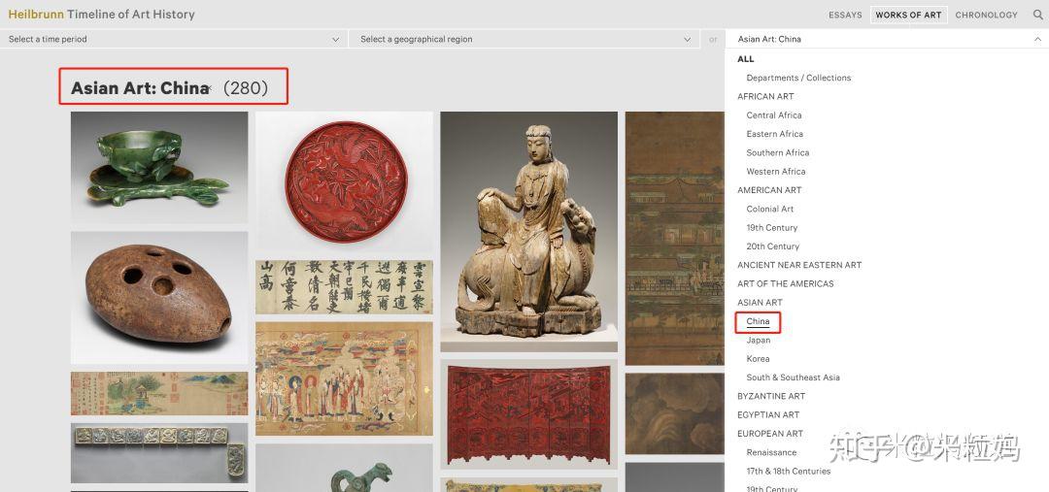The height and width of the screenshot is (492, 1049).
Task: Select ANCIENT NEAR EASTERN ART
Action: (799, 265)
